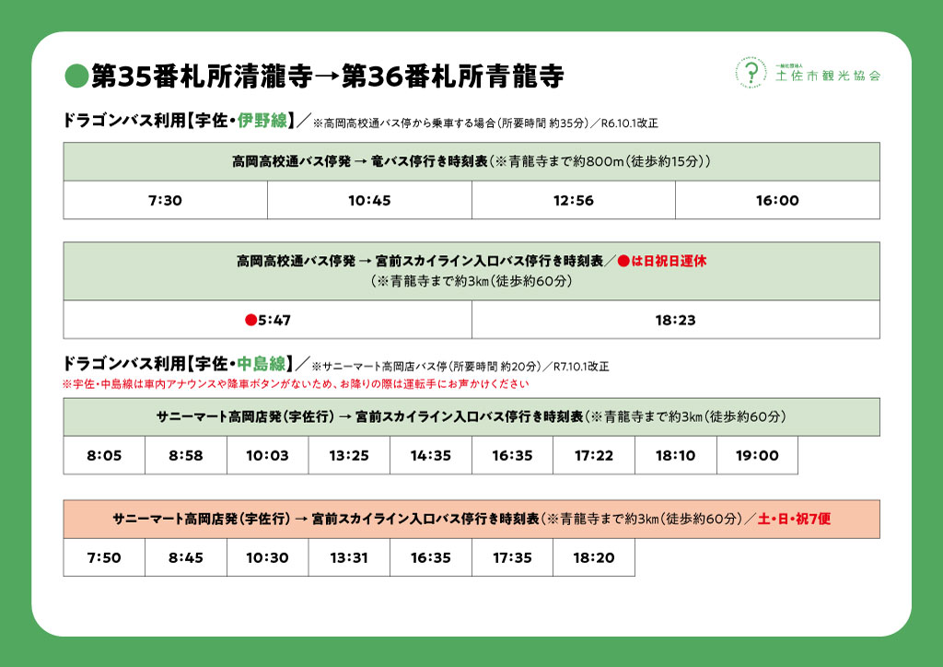Click the 竜バス停行き timetable header row
This screenshot has height=667, width=943.
(471, 162)
